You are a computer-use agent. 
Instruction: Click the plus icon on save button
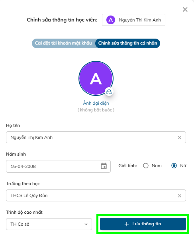(x=127, y=224)
